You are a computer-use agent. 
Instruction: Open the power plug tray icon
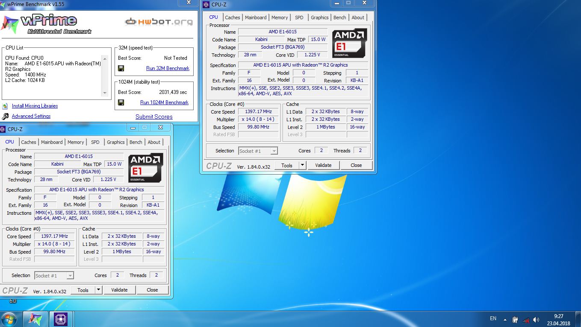(x=516, y=319)
